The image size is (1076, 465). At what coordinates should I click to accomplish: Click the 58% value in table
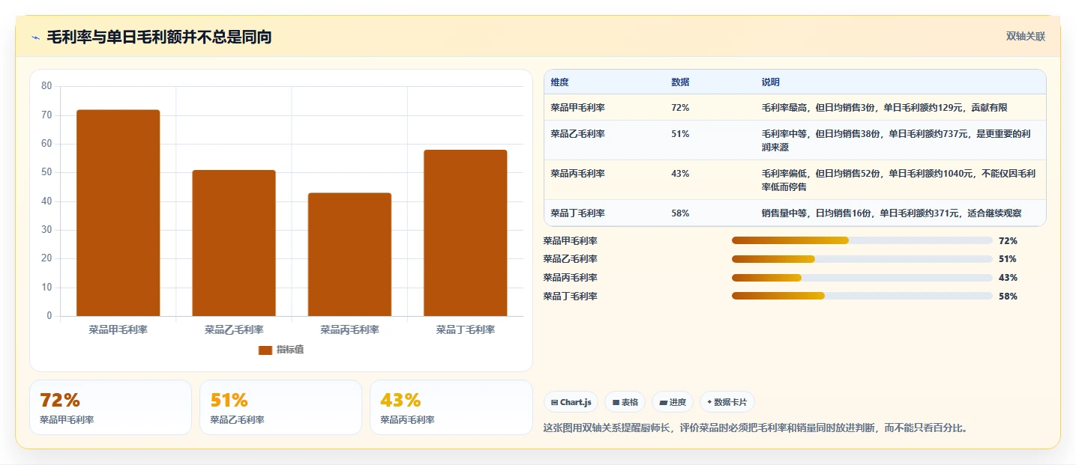(x=680, y=213)
